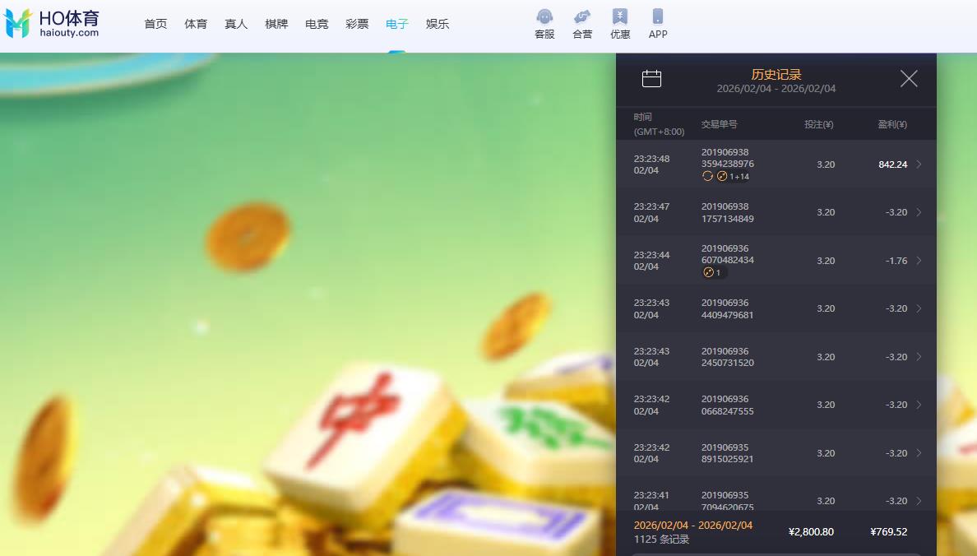This screenshot has height=556, width=977.
Task: Click the APP mobile download icon
Action: pos(657,22)
